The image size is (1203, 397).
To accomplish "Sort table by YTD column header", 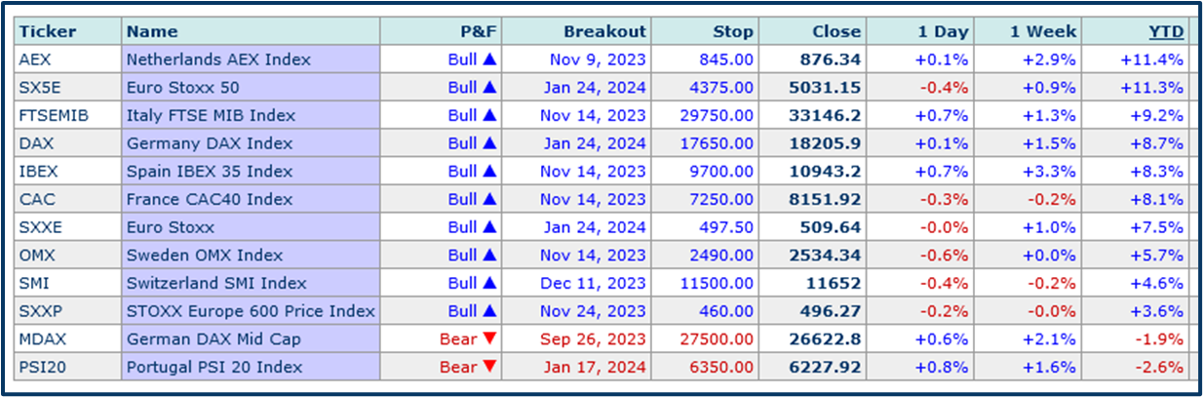I will click(1166, 31).
